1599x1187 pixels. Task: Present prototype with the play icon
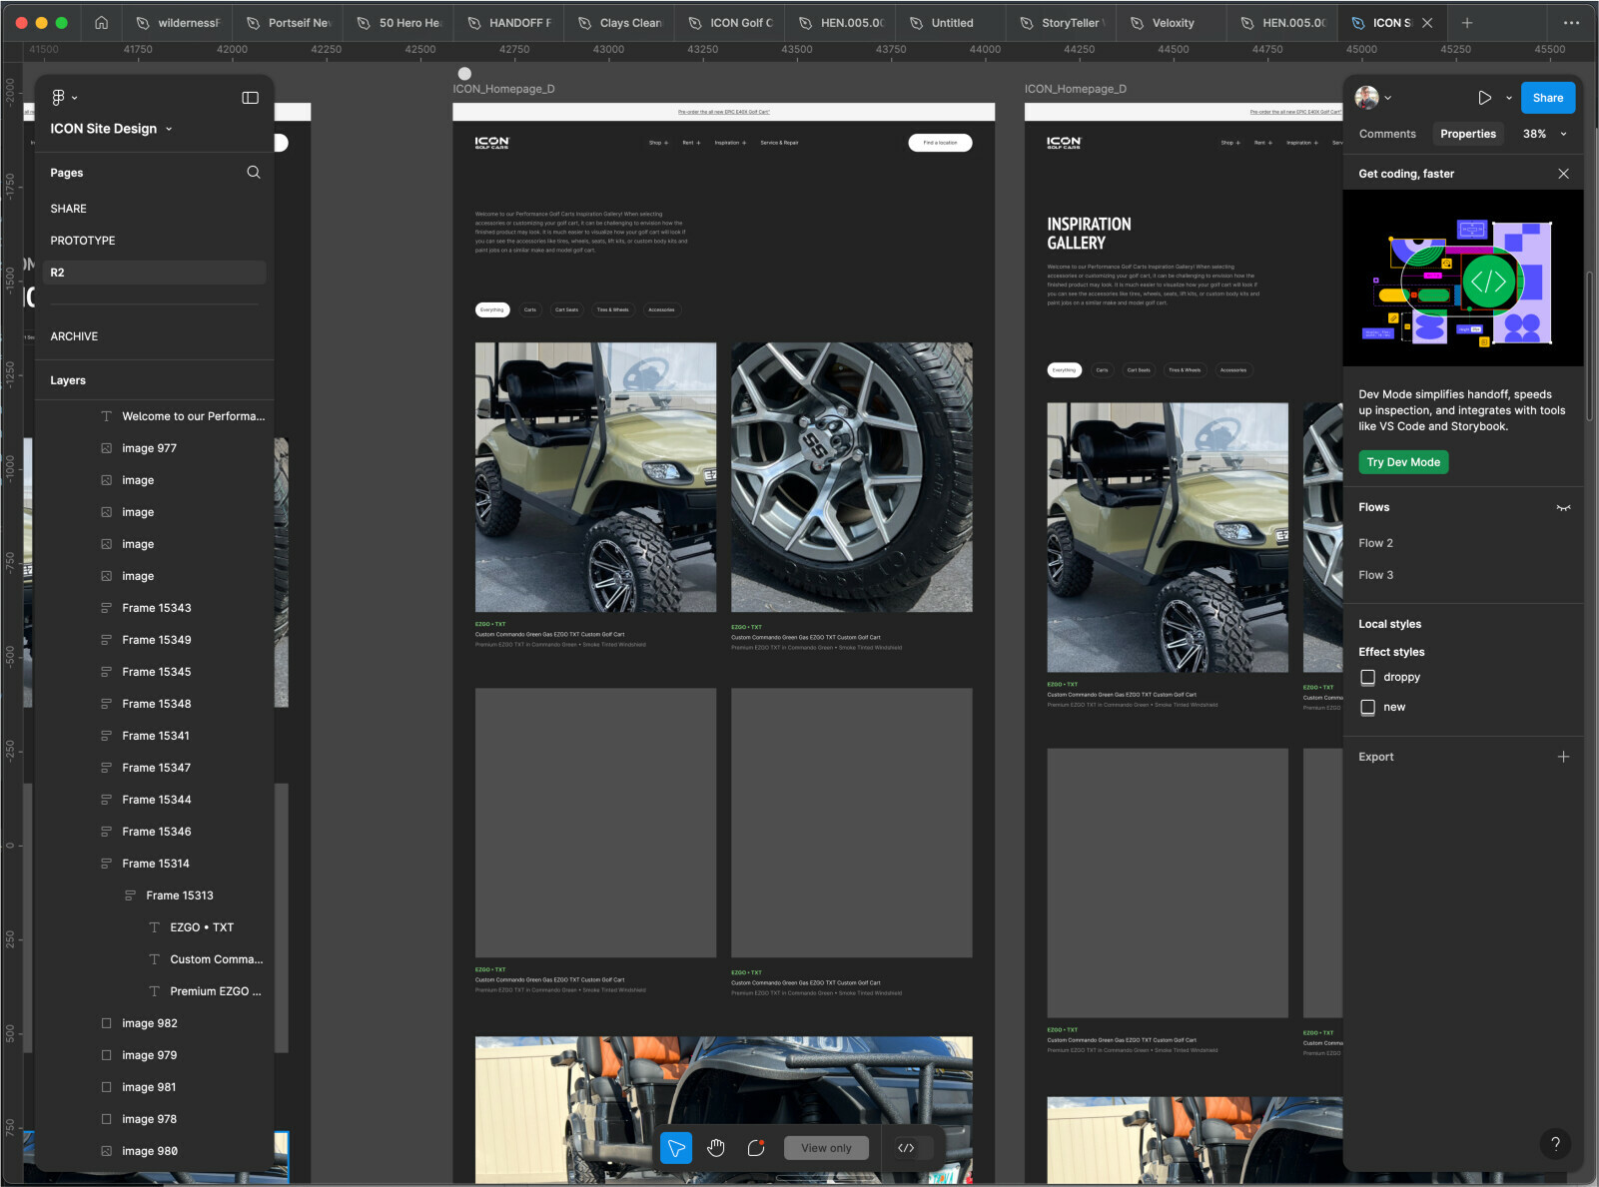1484,98
